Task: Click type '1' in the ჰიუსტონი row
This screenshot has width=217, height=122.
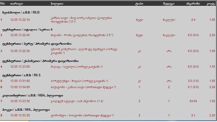Action: (139, 87)
